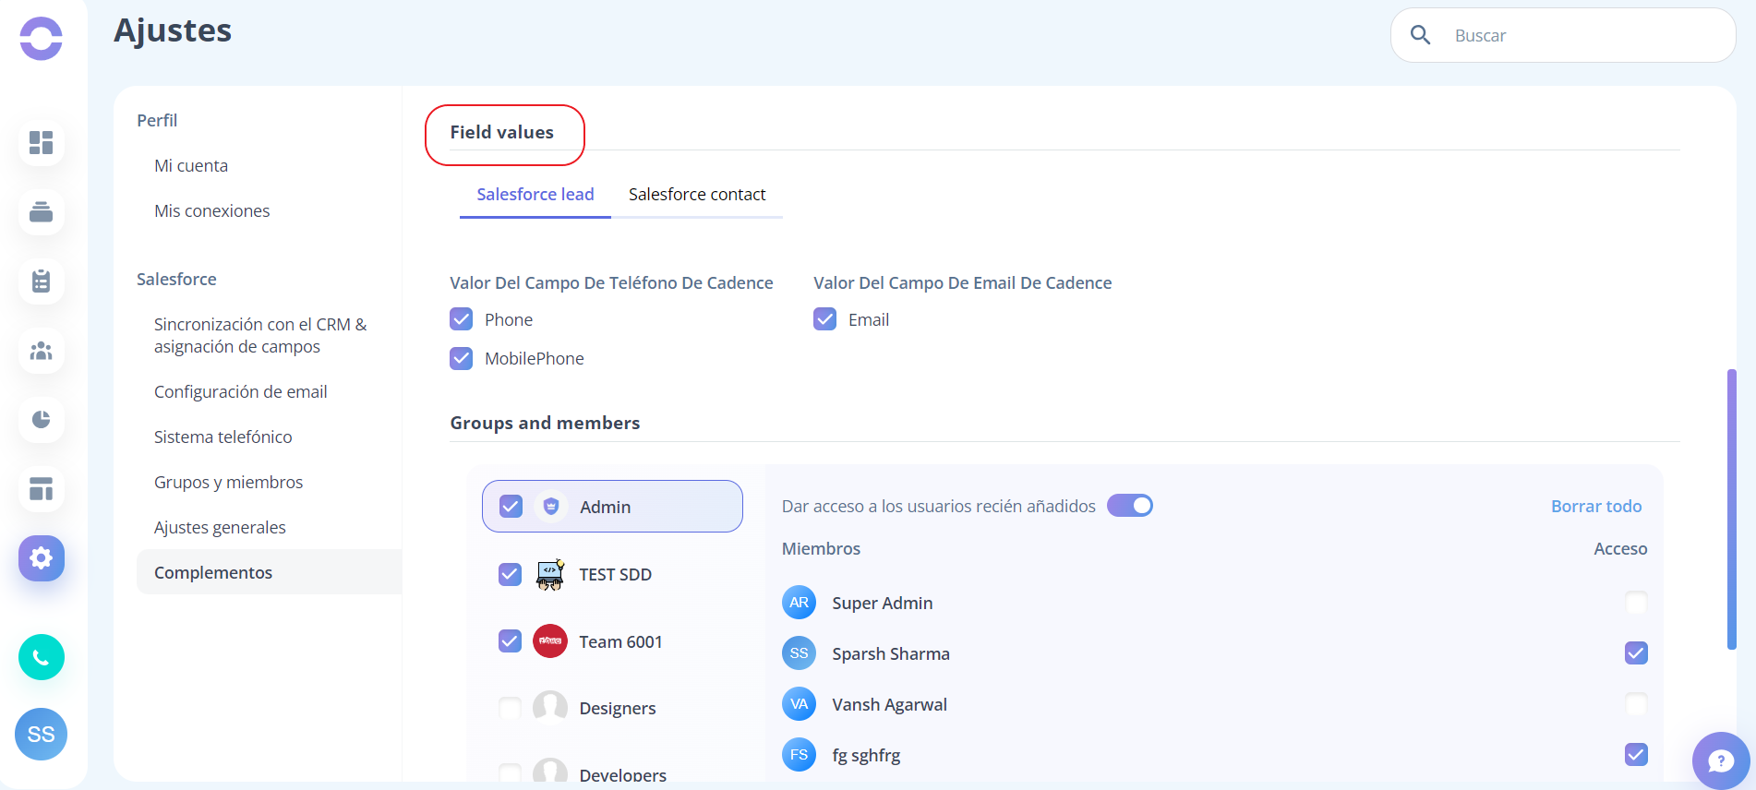Open the tasks clipboard icon in sidebar
This screenshot has height=790, width=1756.
(41, 281)
